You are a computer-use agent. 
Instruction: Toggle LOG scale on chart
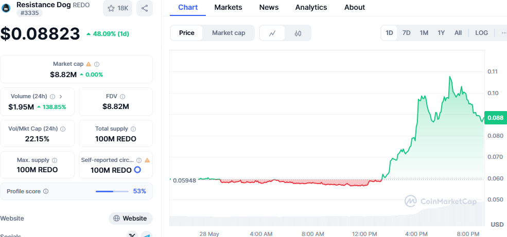(481, 33)
